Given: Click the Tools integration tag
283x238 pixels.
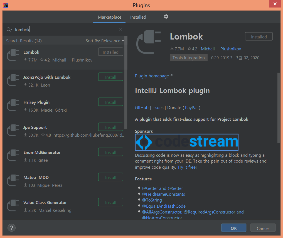Looking at the screenshot, I should (189, 58).
